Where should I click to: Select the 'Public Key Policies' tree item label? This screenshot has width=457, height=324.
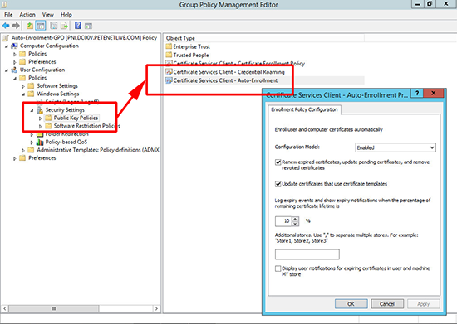[x=76, y=118]
